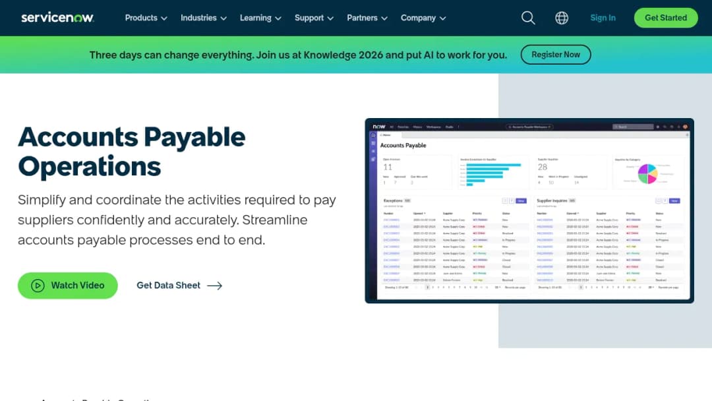The height and width of the screenshot is (401, 712).
Task: Open the Get Data Sheet link
Action: 179,285
